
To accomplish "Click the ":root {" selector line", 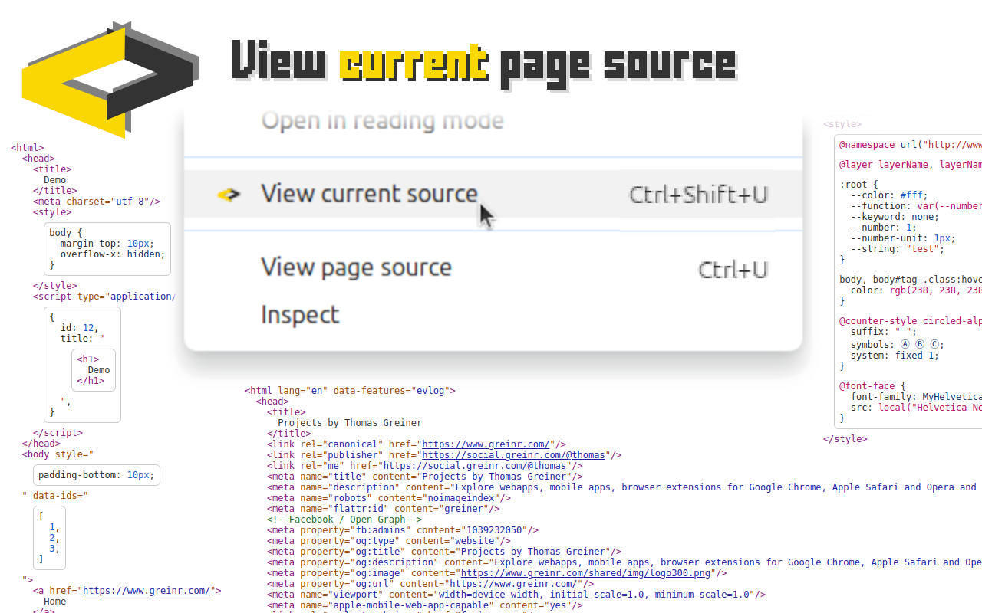I will (x=858, y=185).
